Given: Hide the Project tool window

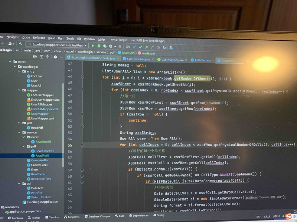Looking at the screenshot, I should 61,57.
